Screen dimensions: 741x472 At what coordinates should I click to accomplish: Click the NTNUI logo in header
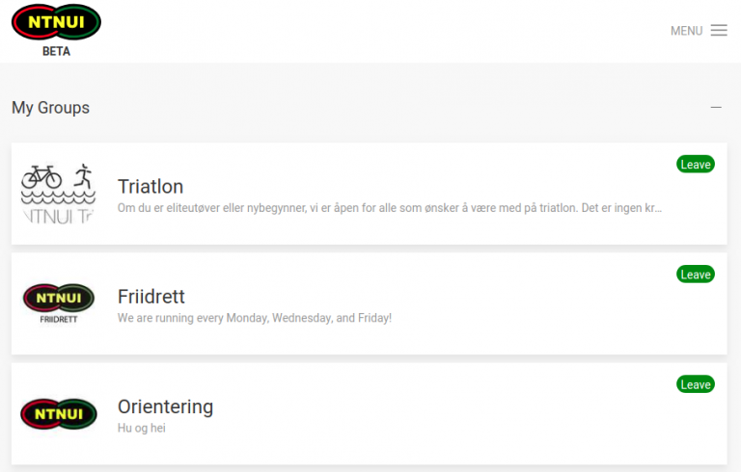click(x=56, y=22)
